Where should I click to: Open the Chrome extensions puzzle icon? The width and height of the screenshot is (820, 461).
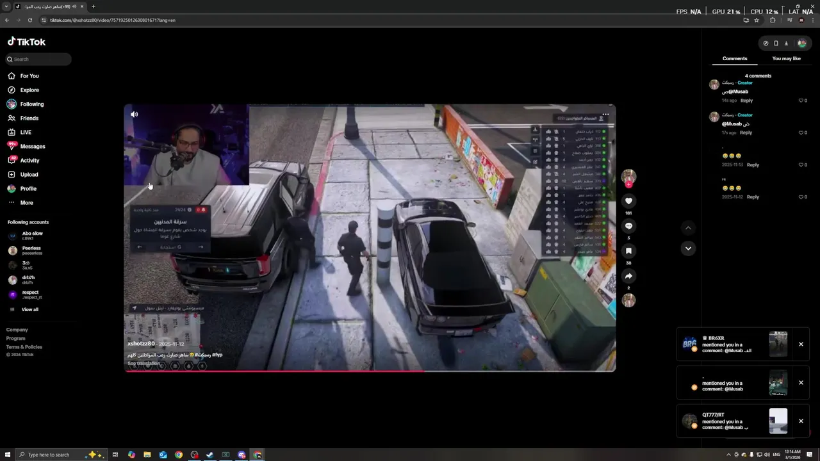[773, 20]
